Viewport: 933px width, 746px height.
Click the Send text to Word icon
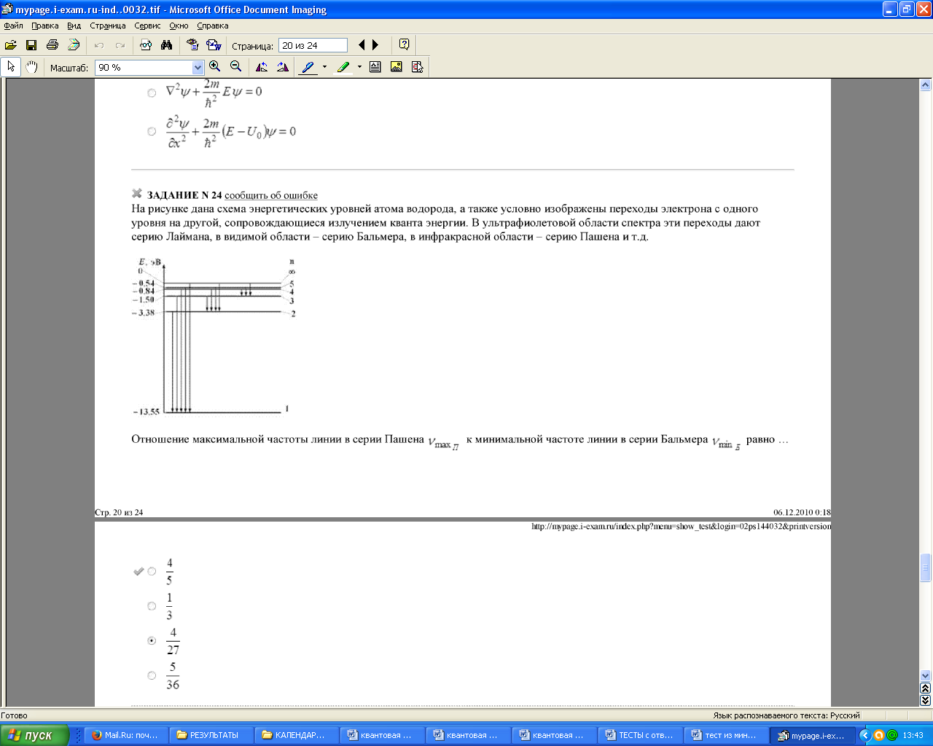(214, 45)
